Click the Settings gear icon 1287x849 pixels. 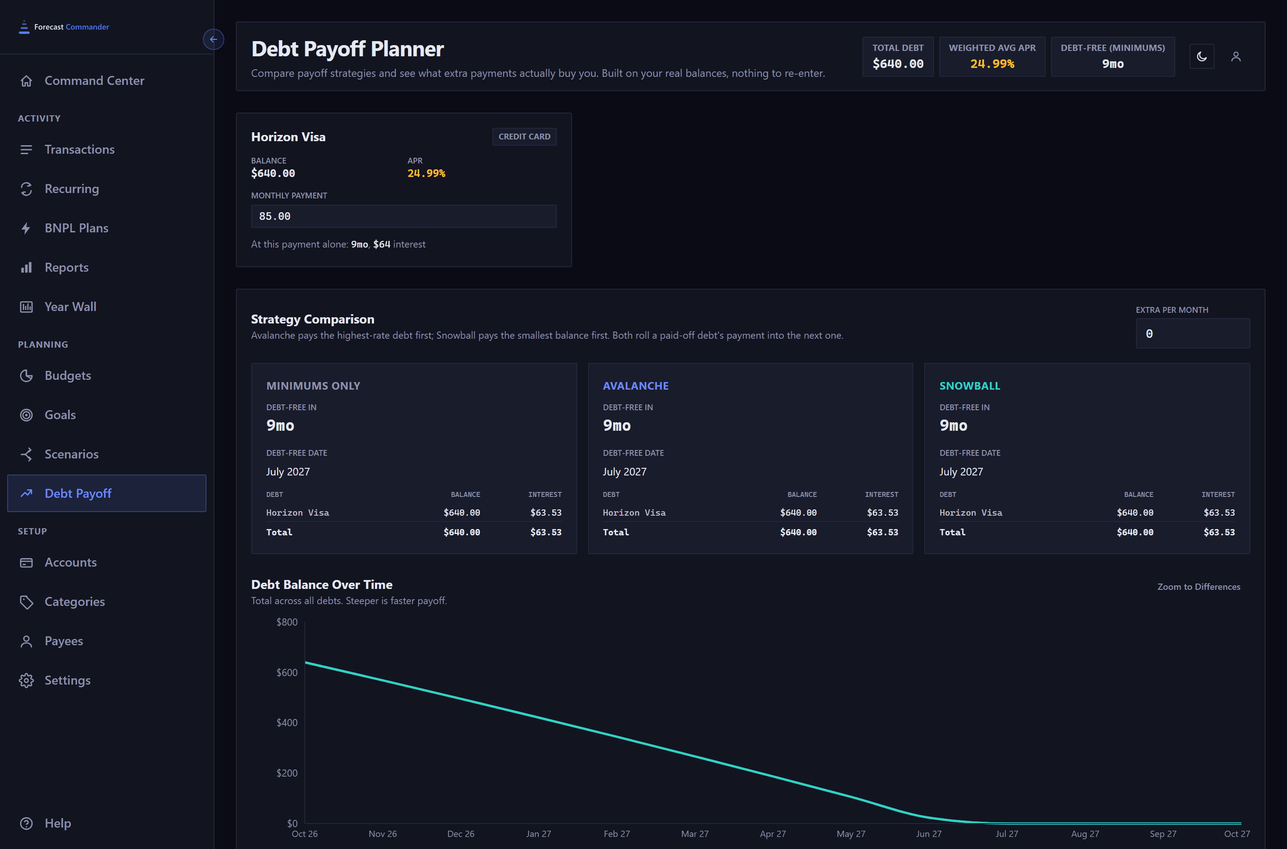pyautogui.click(x=26, y=681)
